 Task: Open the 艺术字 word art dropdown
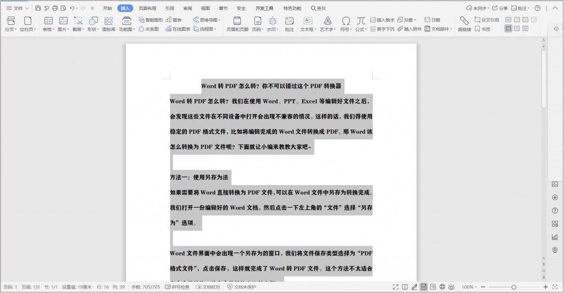(328, 29)
